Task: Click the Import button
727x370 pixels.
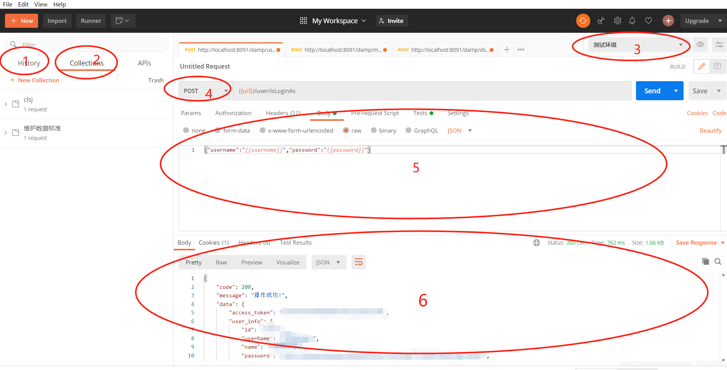Action: pos(57,21)
